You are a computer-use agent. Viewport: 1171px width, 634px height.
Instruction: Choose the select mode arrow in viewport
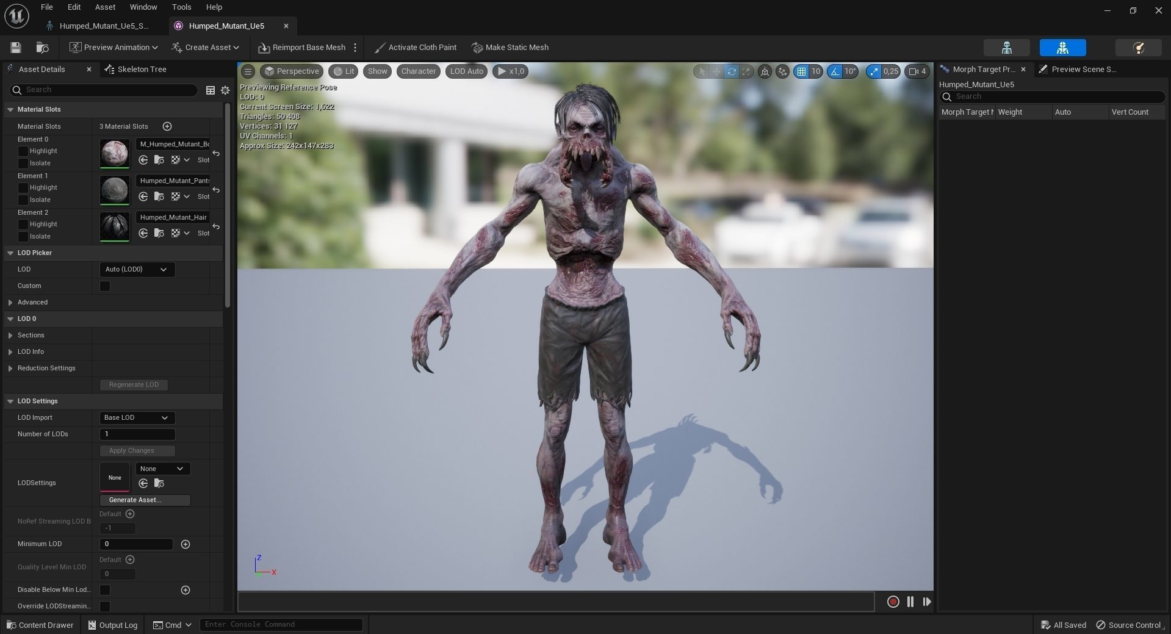(702, 71)
